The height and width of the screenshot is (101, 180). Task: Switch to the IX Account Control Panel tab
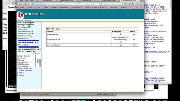[109, 1]
